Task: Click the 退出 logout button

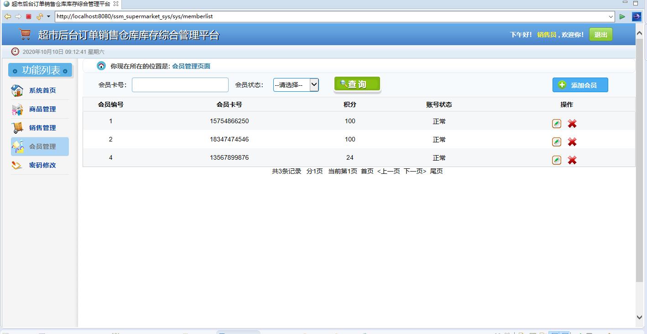Action: [601, 34]
